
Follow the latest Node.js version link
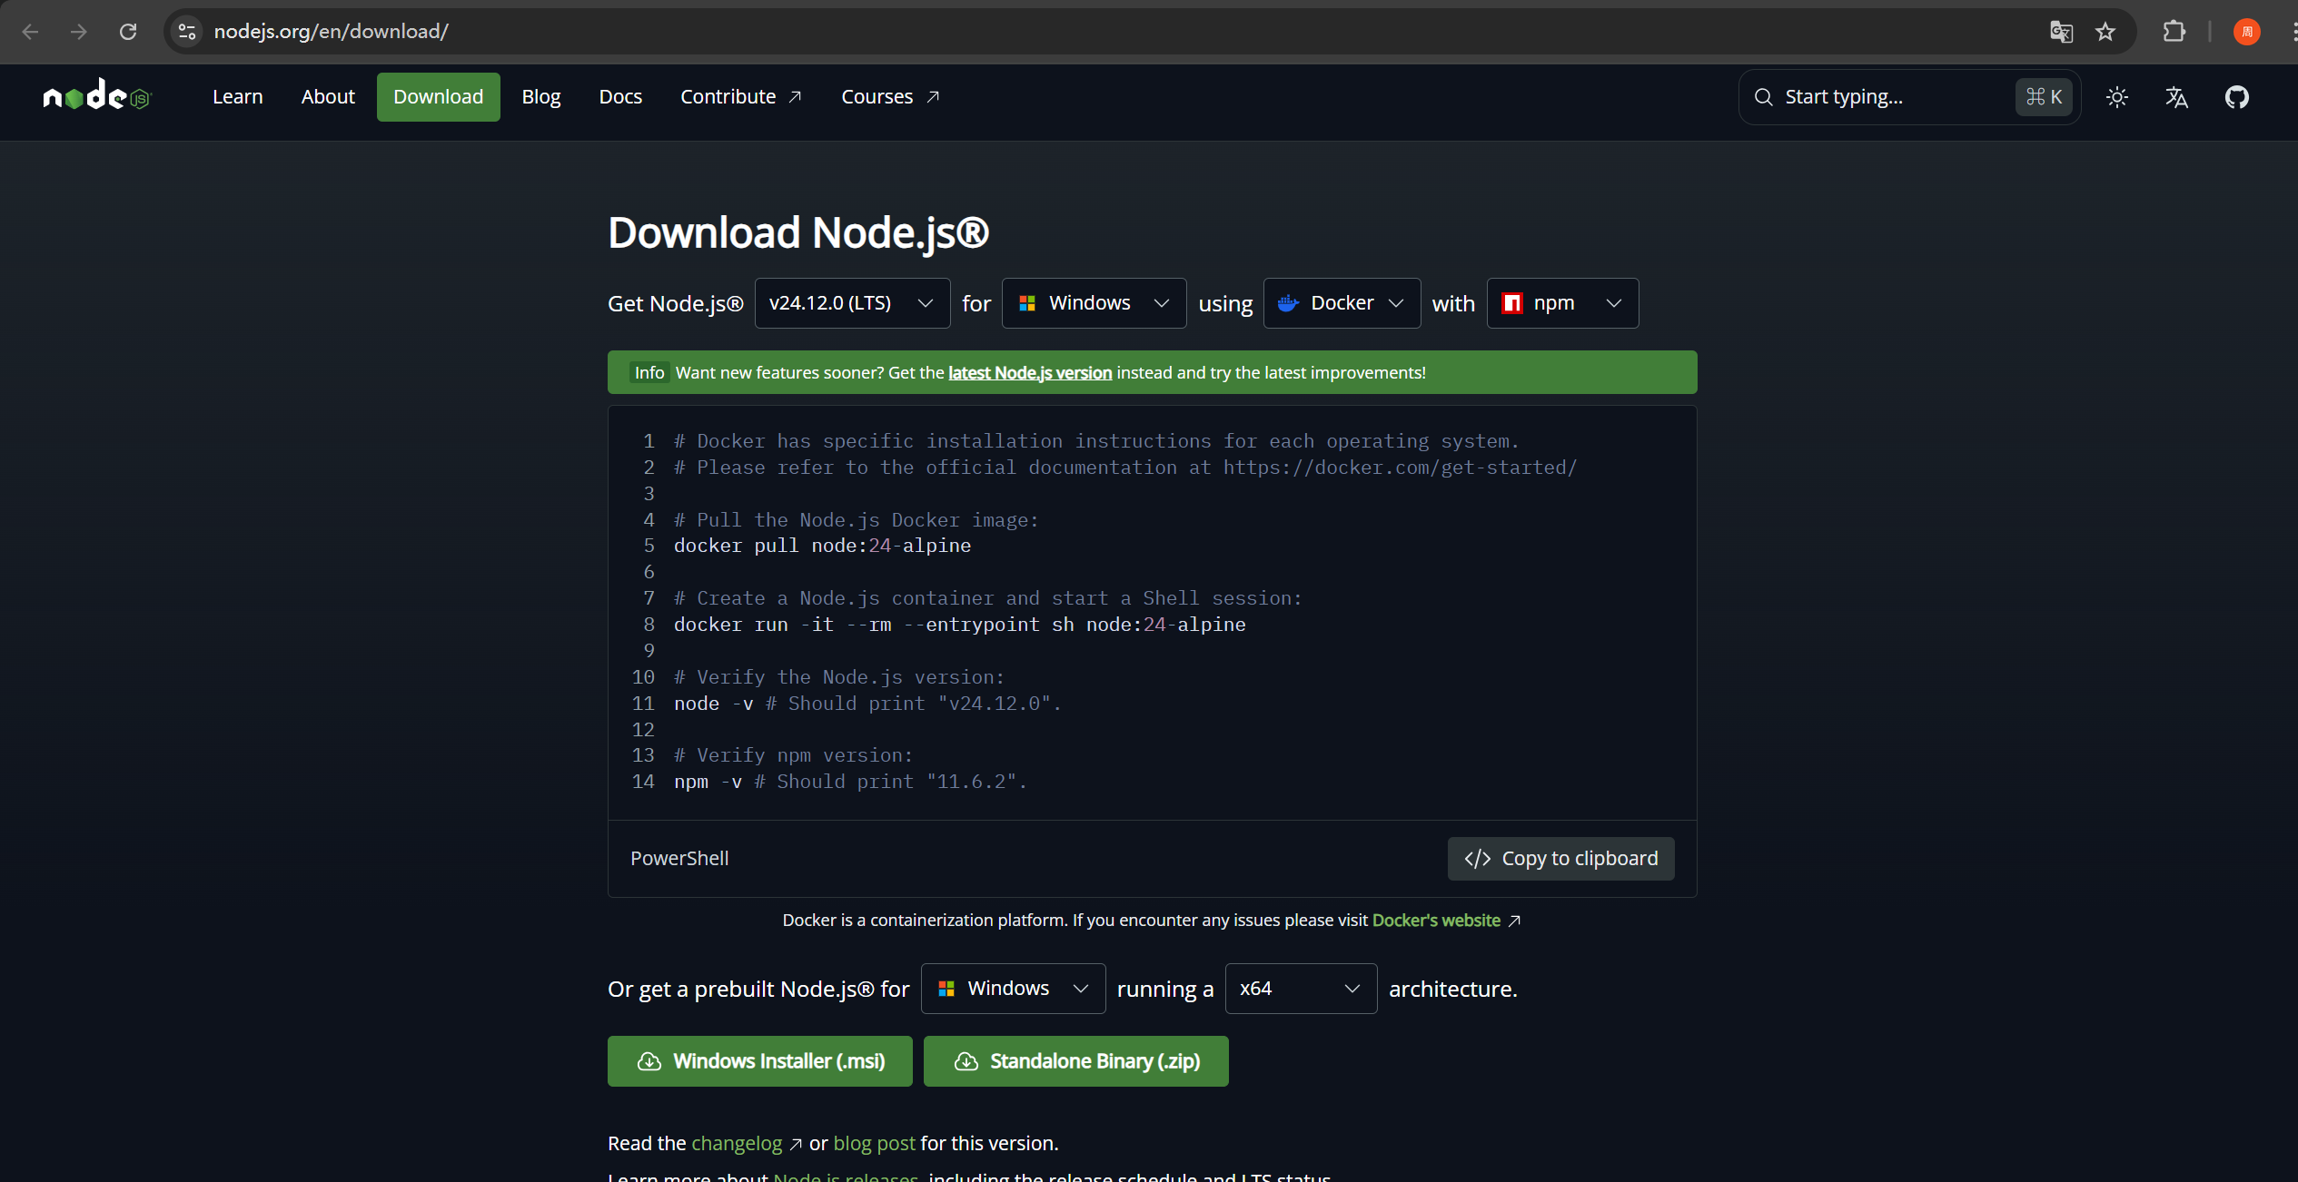pyautogui.click(x=1030, y=373)
